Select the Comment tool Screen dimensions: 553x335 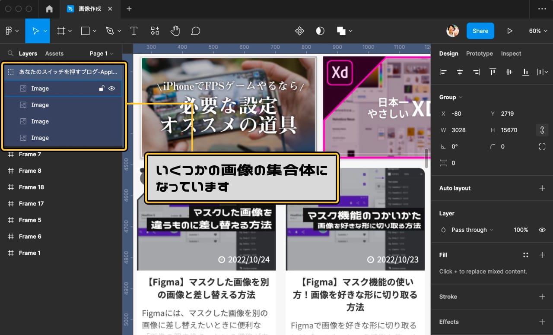[196, 31]
